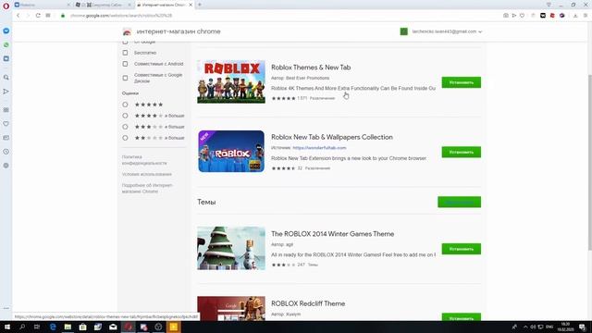Open Roblox Themes & New Tab title

[311, 68]
